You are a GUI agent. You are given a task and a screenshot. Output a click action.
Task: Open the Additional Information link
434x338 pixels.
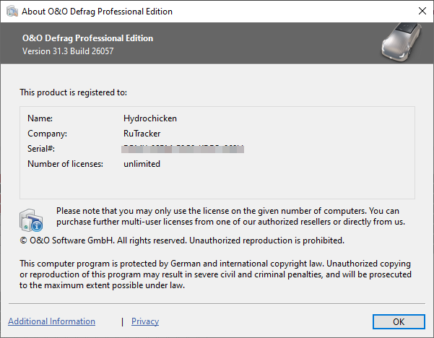(51, 321)
